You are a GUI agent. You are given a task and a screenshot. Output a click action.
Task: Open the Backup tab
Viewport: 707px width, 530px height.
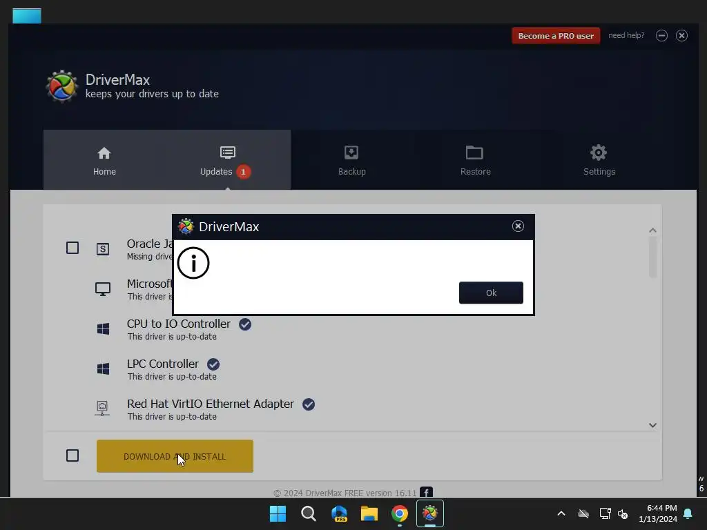[351, 161]
